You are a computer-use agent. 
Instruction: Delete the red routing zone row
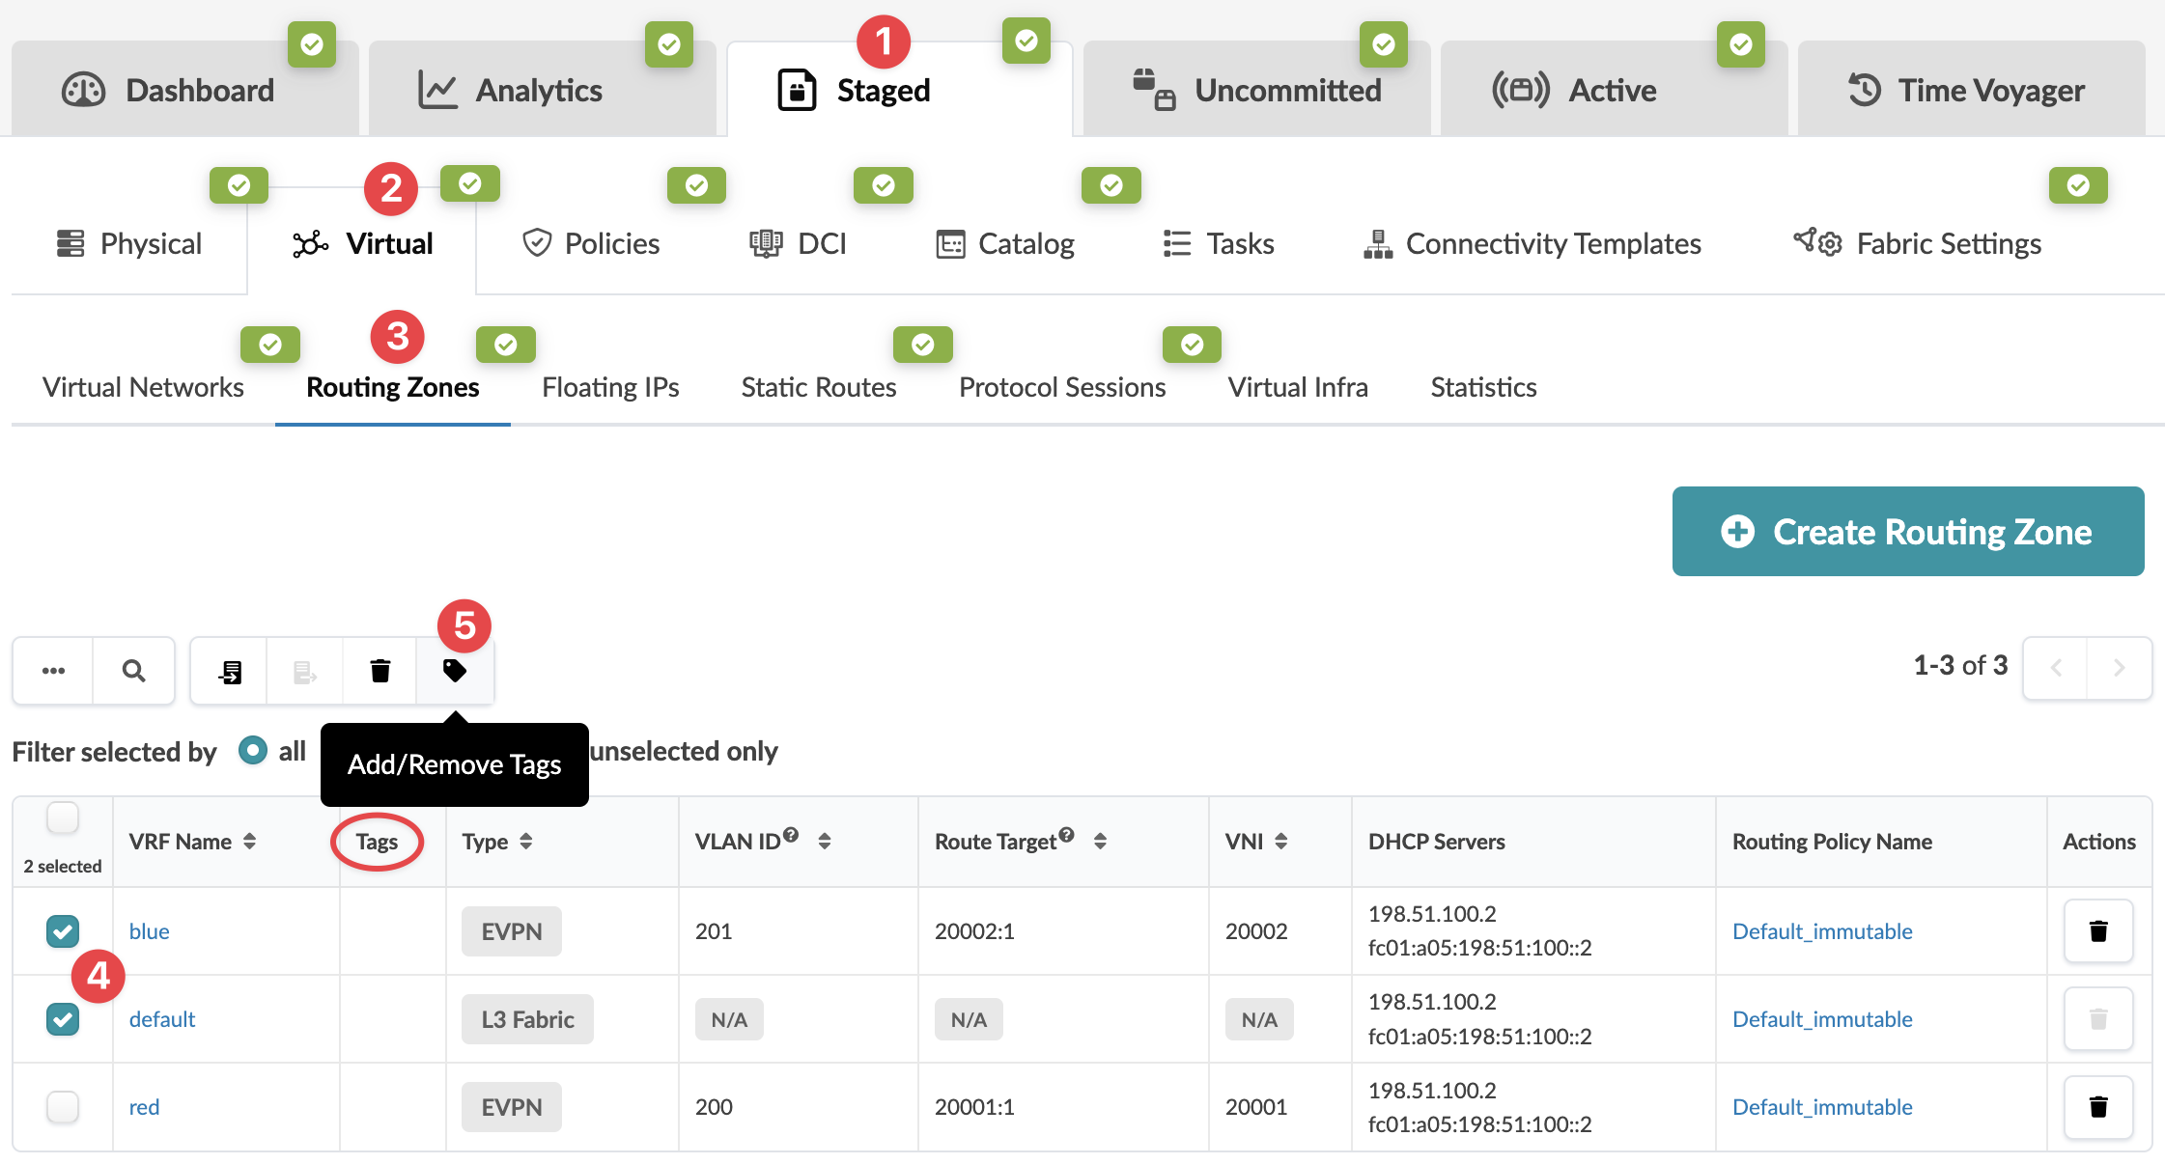point(2097,1107)
